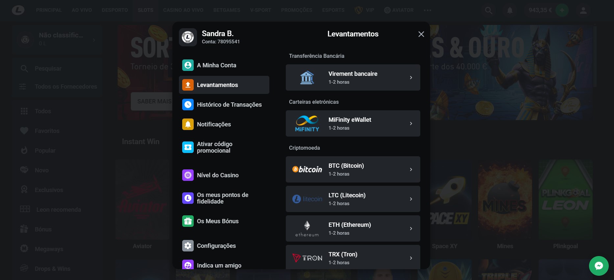Click the A Minha Conta green icon
The height and width of the screenshot is (280, 614).
(188, 65)
